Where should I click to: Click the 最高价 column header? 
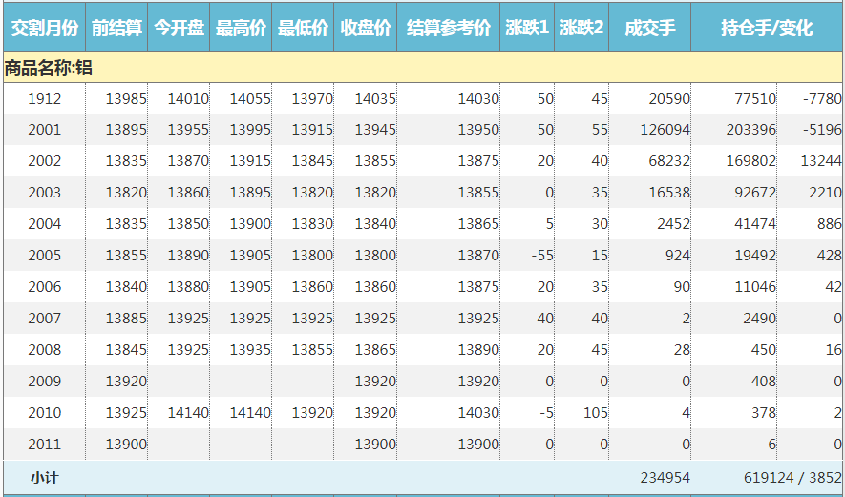point(241,29)
